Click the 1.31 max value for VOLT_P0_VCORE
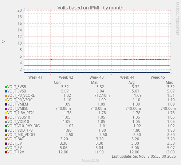This screenshot has width=181, height=165. (x=171, y=96)
